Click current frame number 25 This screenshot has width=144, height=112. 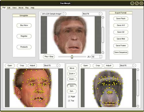[88, 57]
